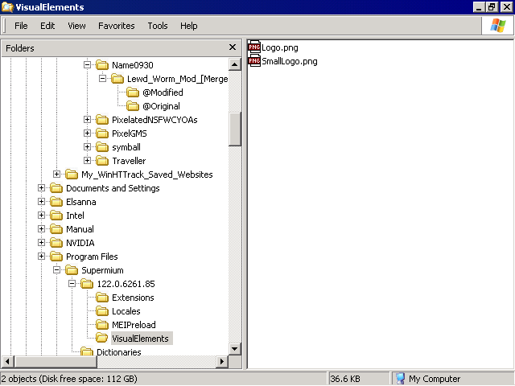Expand My_WinHTTrack_Saved_Websites folder
Viewport: 515px width, 386px height.
tap(56, 175)
